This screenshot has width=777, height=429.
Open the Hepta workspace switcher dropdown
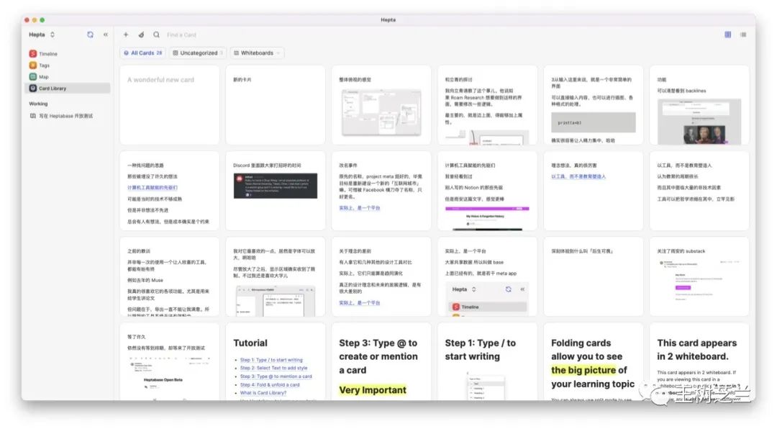coord(42,35)
